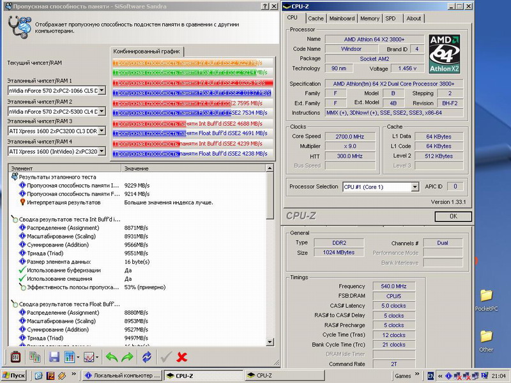Image resolution: width=511 pixels, height=383 pixels.
Task: Switch to CPU tab in CPU-Z
Action: pos(293,18)
